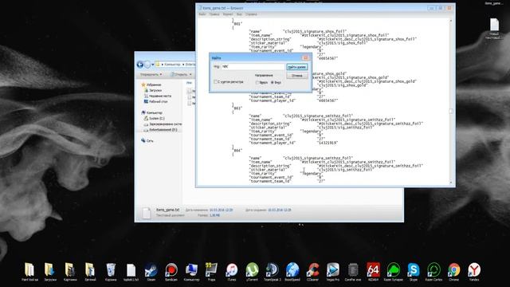The width and height of the screenshot is (510, 287).
Task: Open AIDA64 from the dock
Action: [x=373, y=270]
